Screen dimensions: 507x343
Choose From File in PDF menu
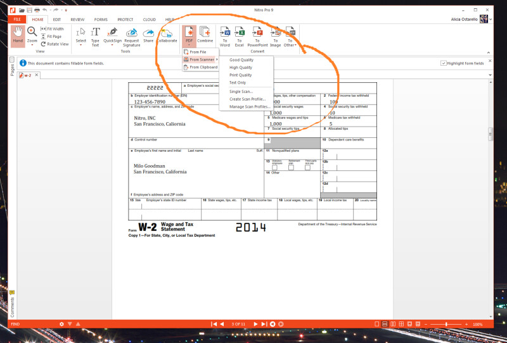click(201, 52)
